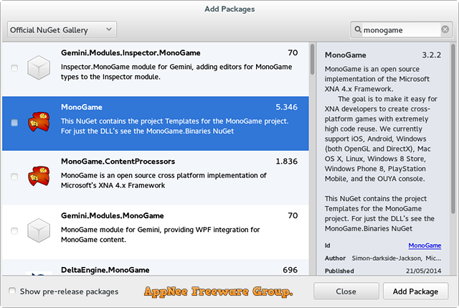The image size is (459, 308).
Task: Click the MonoGame.ContentProcessors package logo icon
Action: coord(39,176)
